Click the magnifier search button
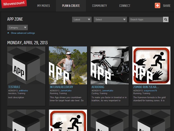 [166, 19]
